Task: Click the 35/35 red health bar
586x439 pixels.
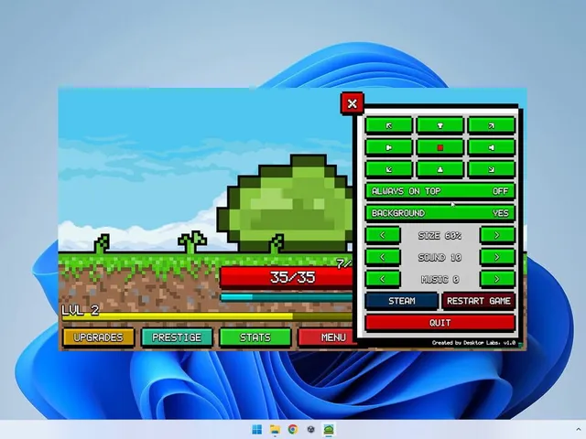Action: (287, 277)
